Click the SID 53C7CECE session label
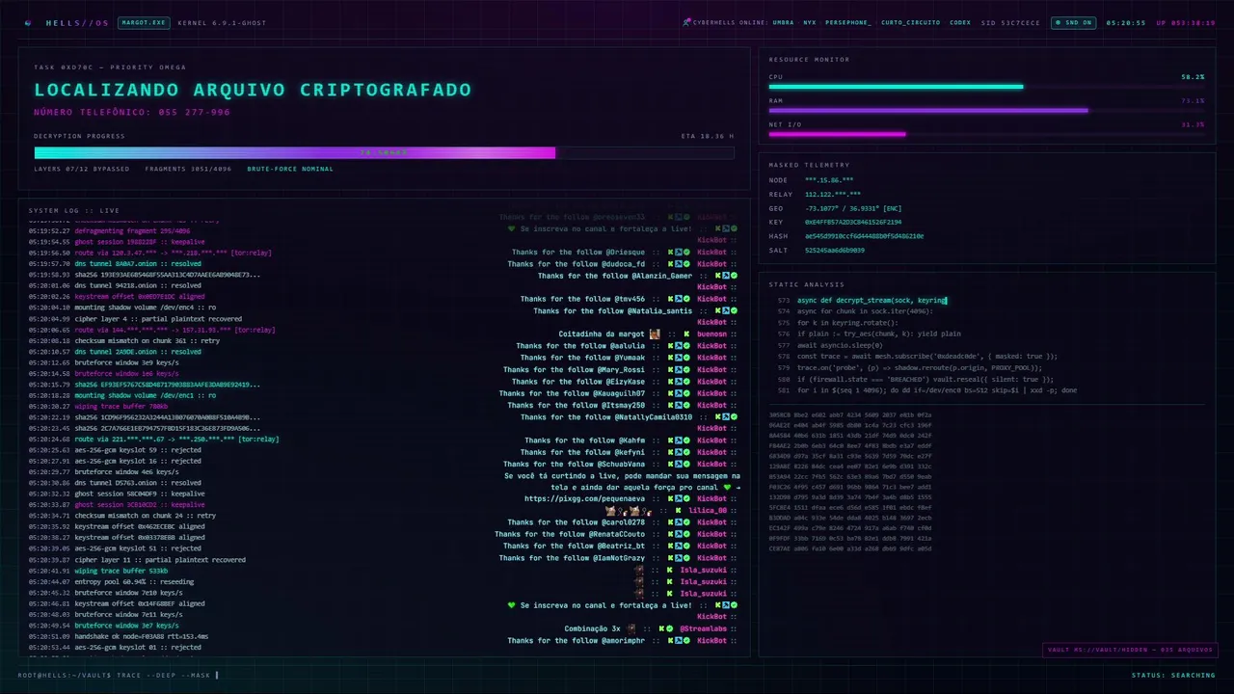This screenshot has width=1234, height=694. [1010, 22]
